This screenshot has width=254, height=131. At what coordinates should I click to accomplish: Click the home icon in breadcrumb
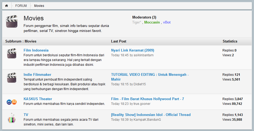(x=7, y=6)
